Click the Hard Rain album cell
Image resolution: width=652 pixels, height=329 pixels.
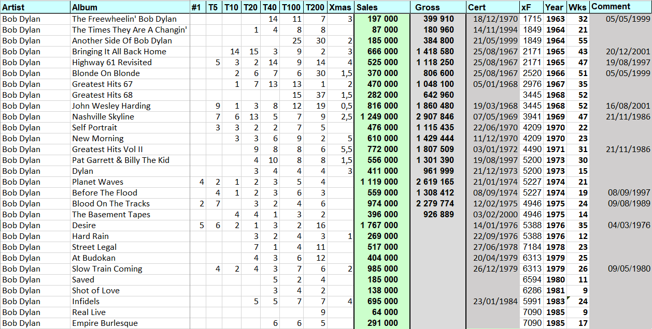(x=130, y=236)
